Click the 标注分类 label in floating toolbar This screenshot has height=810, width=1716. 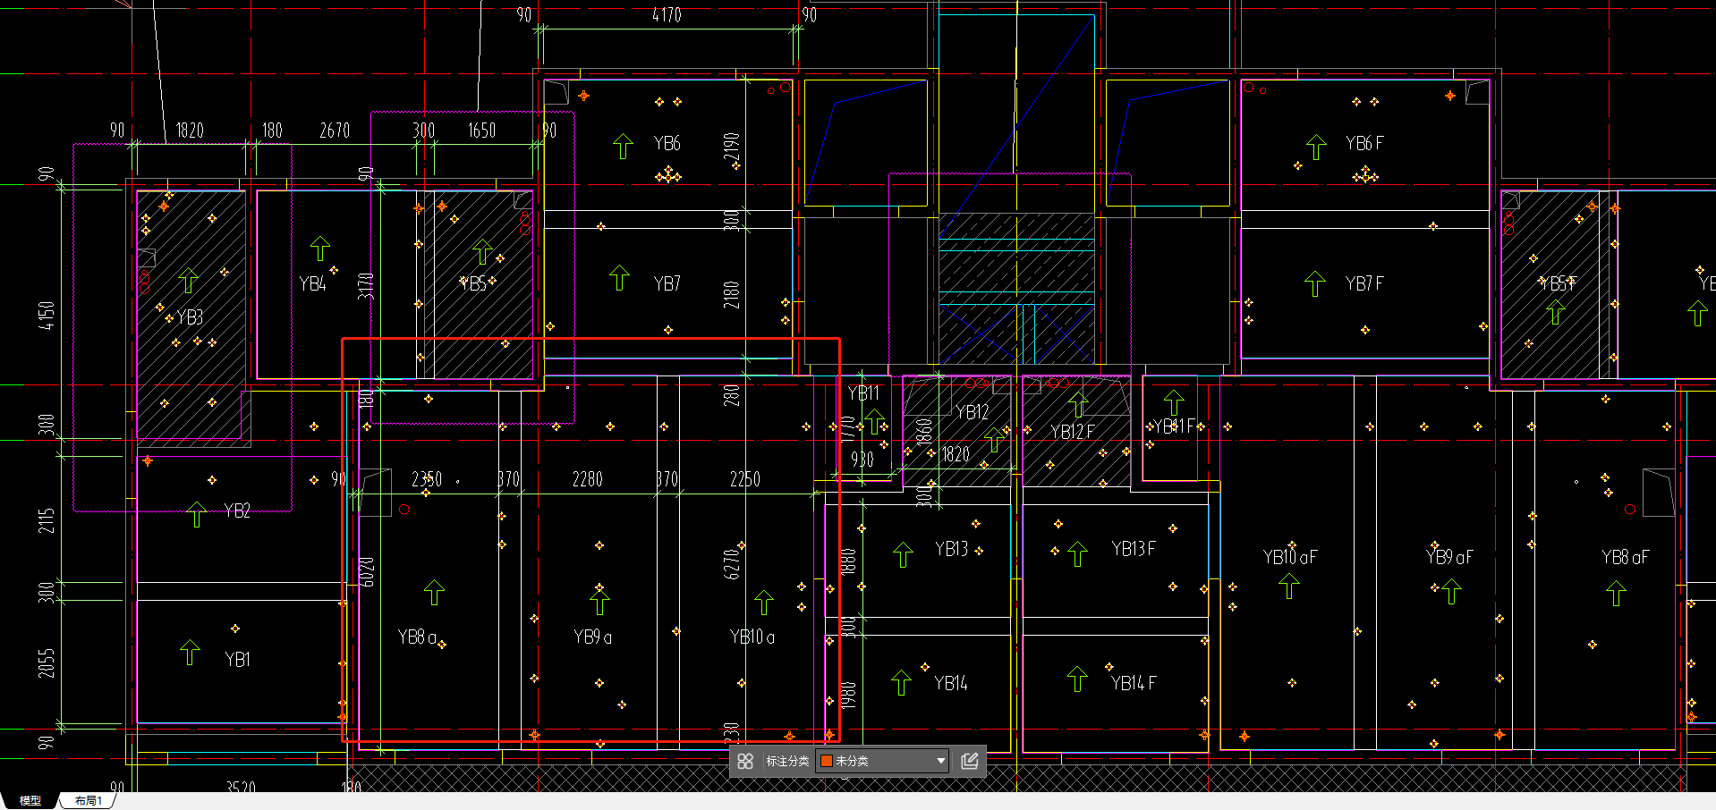coord(787,761)
